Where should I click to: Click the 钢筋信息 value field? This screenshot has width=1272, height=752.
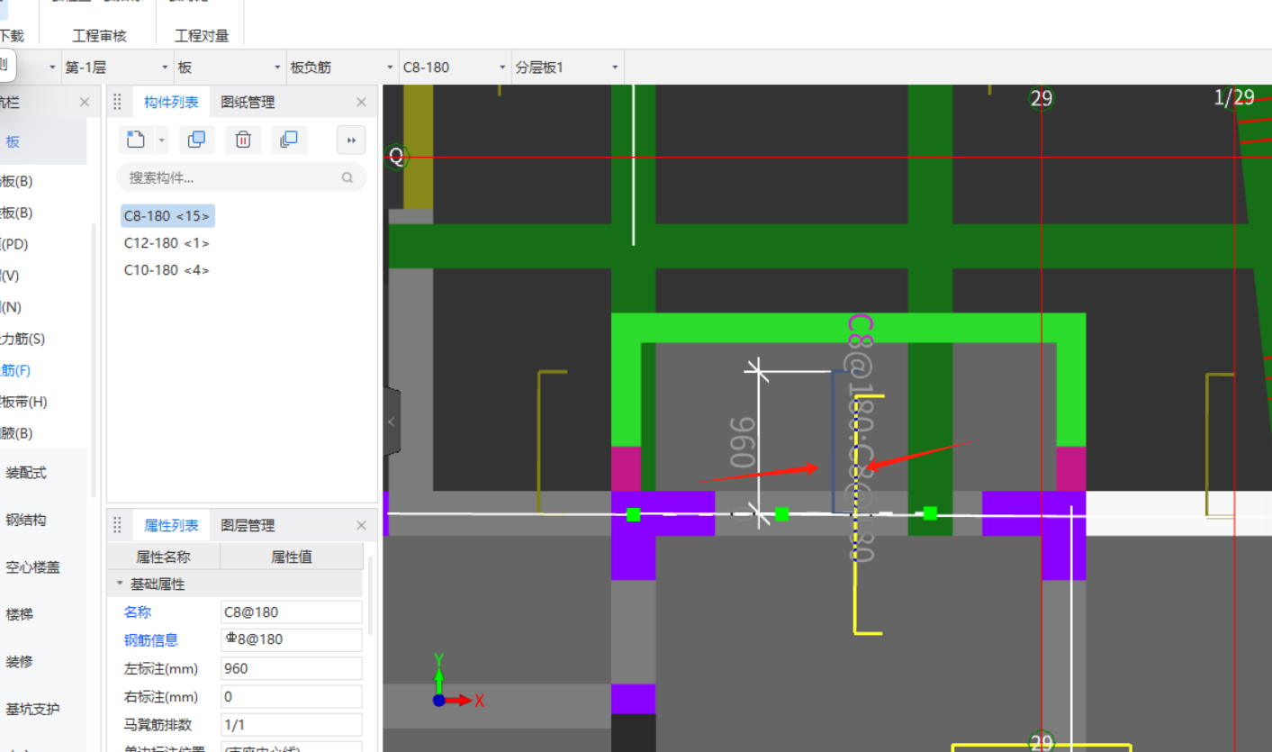pyautogui.click(x=292, y=640)
